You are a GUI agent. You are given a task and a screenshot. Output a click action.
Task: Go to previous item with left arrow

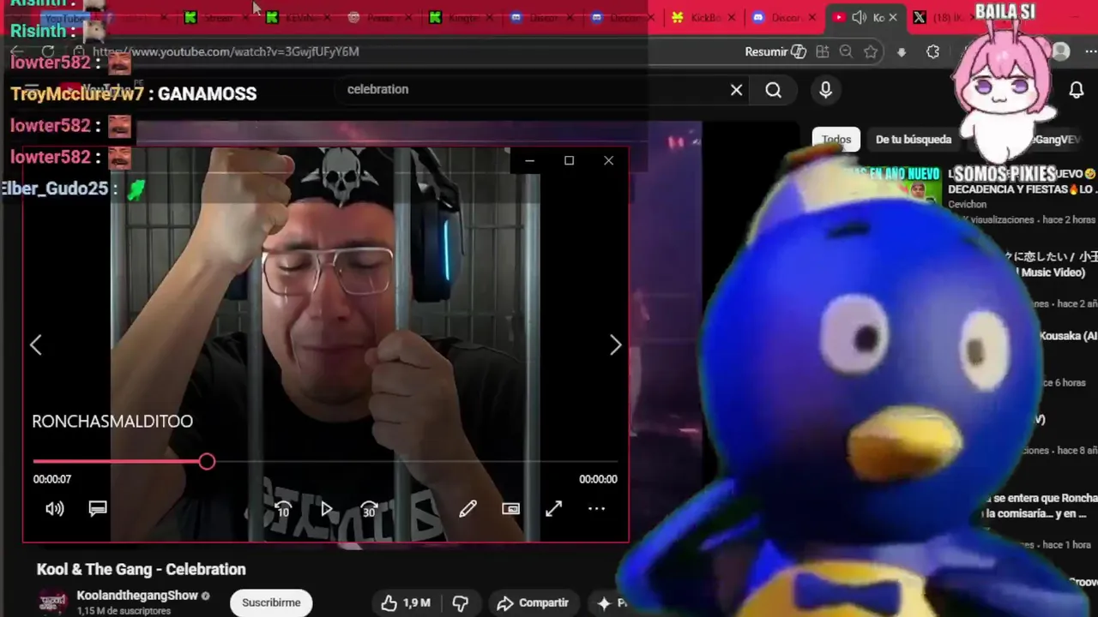(35, 344)
